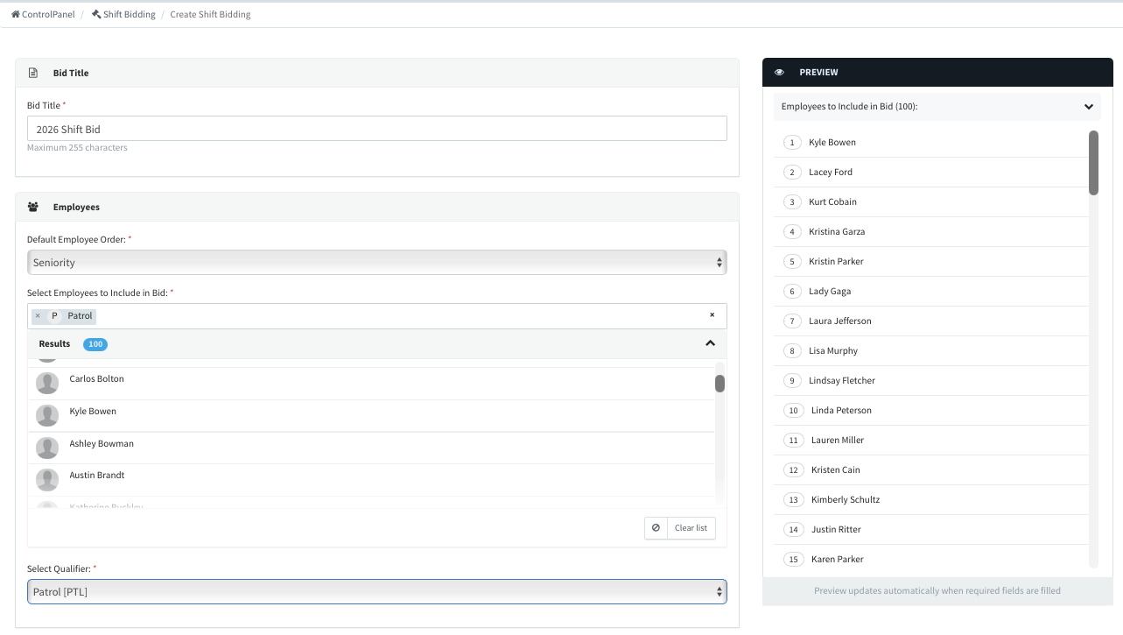Collapse the Results list chevron
The height and width of the screenshot is (635, 1123).
click(x=710, y=343)
